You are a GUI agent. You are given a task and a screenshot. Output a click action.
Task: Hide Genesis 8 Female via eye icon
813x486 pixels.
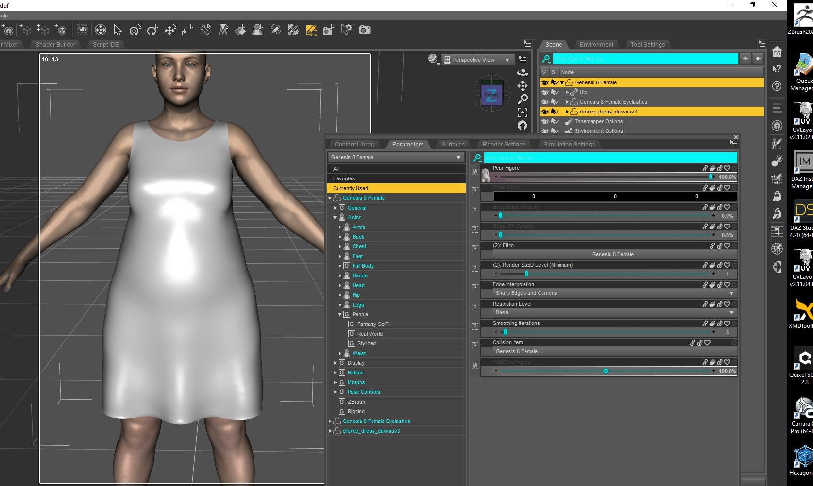tap(544, 82)
